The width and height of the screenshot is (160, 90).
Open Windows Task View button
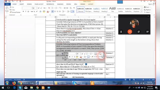8,88
